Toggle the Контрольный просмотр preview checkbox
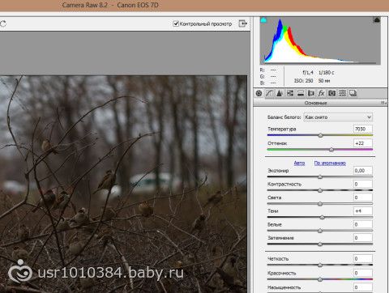The image size is (389, 293). tap(176, 23)
